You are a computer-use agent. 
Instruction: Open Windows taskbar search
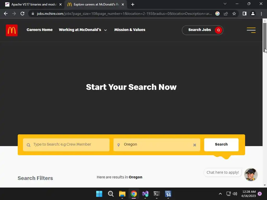111,194
